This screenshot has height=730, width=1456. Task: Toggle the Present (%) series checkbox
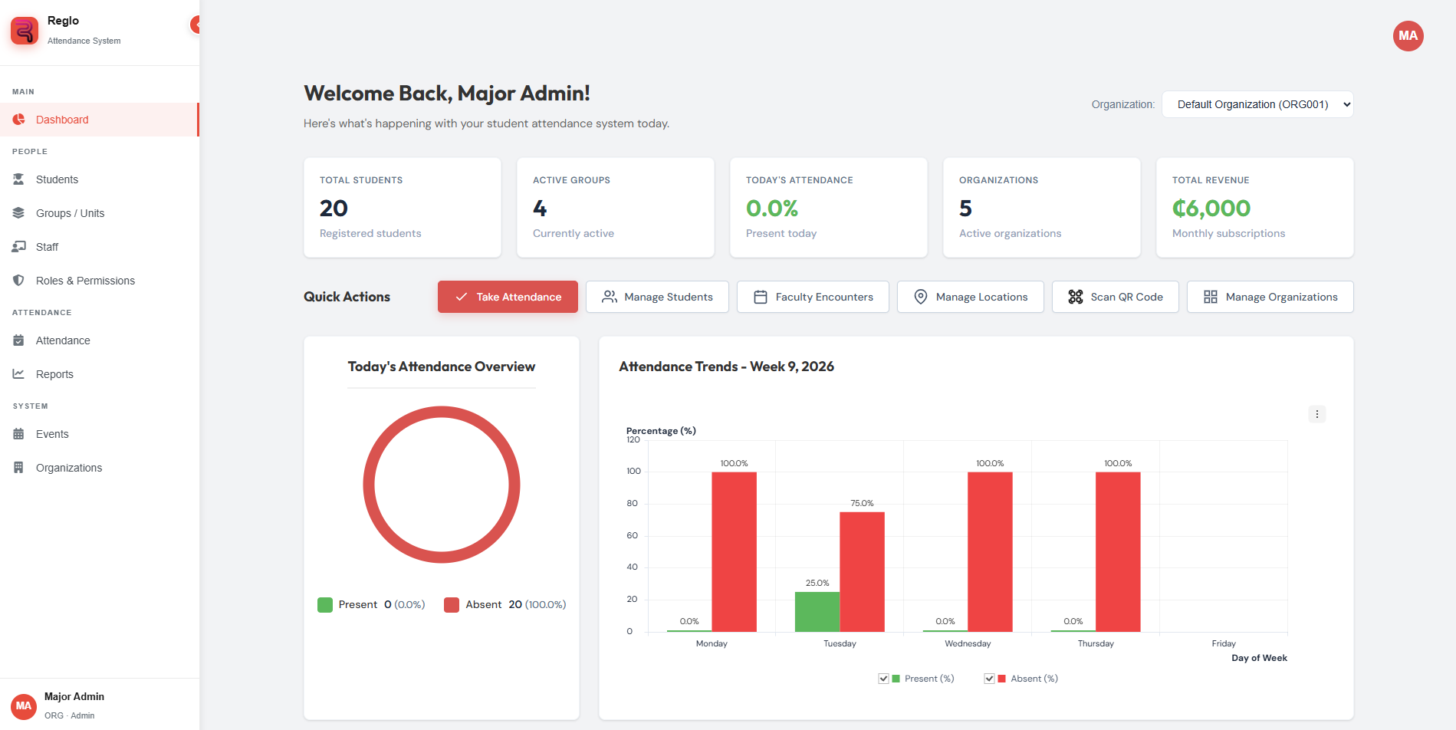pos(883,679)
